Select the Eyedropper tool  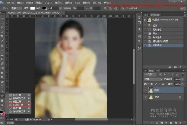tap(2, 41)
